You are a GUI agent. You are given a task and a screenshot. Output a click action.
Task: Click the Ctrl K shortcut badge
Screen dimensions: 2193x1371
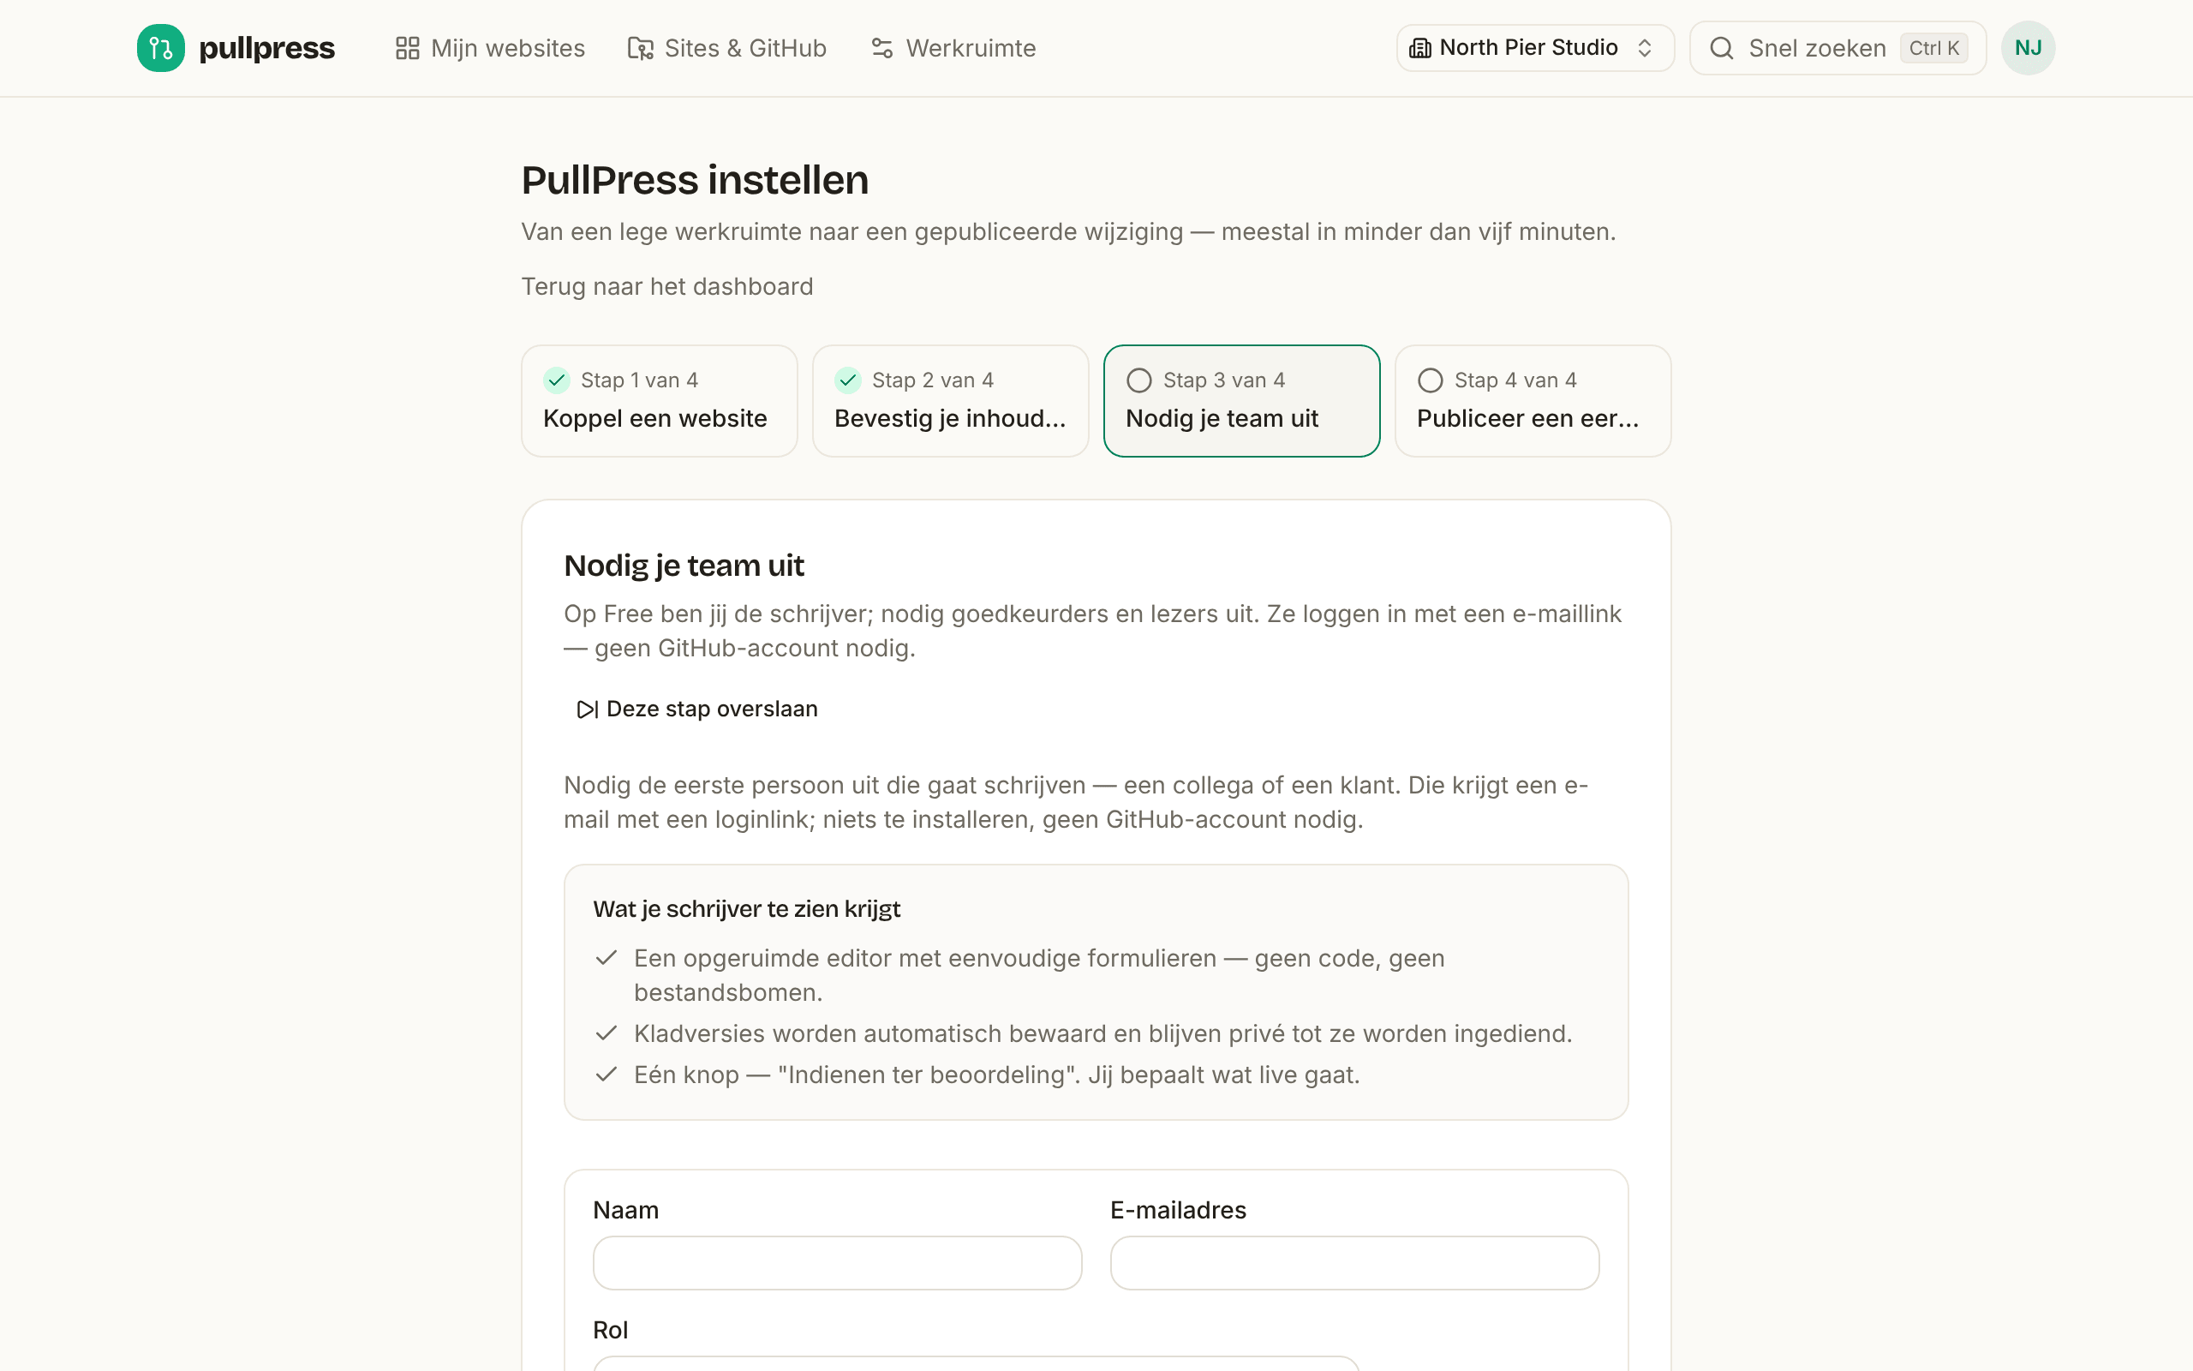pyautogui.click(x=1933, y=48)
